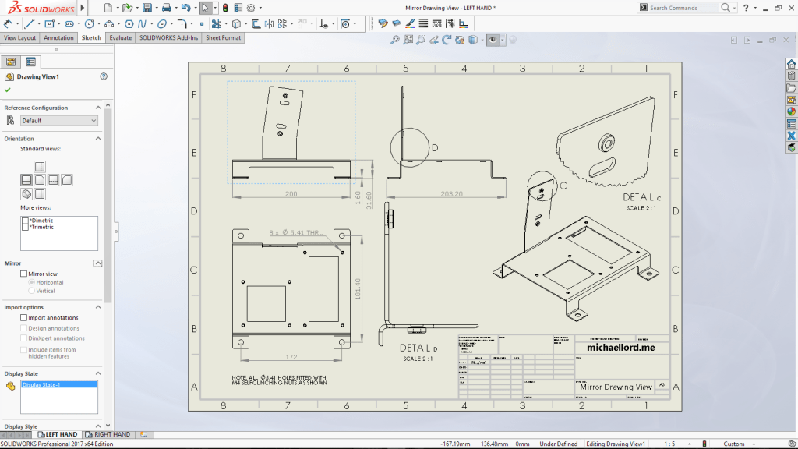Click the Mirror Entities tool
This screenshot has width=798, height=449.
point(269,23)
